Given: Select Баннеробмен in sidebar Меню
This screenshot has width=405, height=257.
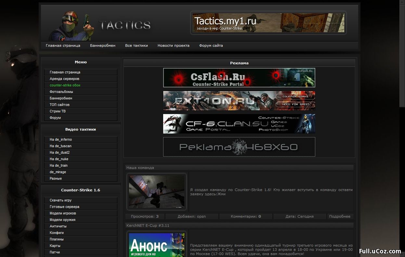Looking at the screenshot, I should click(x=81, y=98).
